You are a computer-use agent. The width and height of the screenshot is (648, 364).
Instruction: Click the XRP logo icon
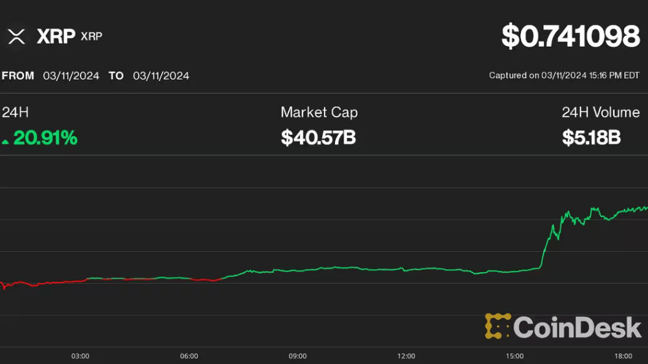coord(17,36)
